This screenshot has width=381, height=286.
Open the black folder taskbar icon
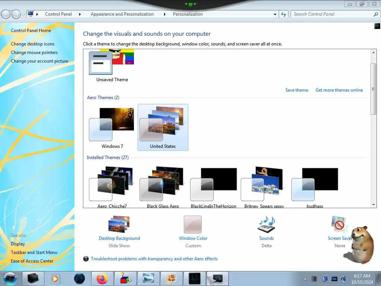coord(33,279)
